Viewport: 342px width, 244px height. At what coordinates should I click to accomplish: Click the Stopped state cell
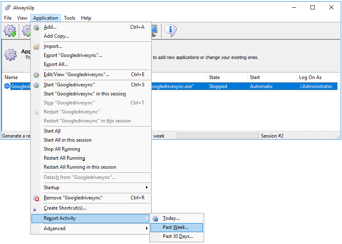(x=218, y=86)
